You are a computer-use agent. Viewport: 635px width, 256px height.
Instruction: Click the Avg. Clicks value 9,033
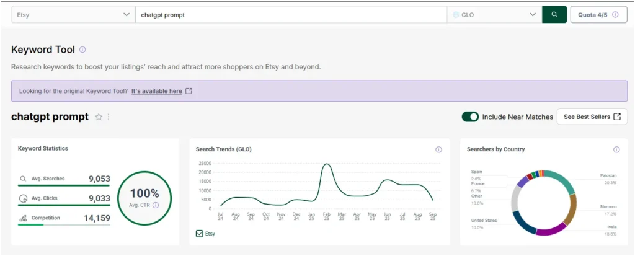pos(99,198)
